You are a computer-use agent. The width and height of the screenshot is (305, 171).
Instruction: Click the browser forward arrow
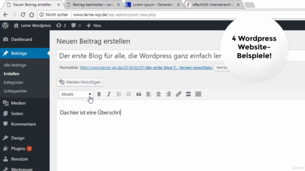coord(14,15)
